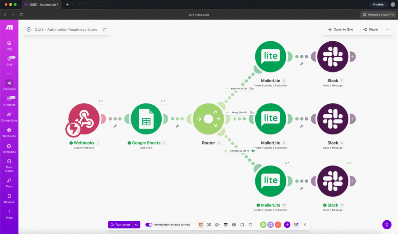Click the Run once button

[120, 225]
